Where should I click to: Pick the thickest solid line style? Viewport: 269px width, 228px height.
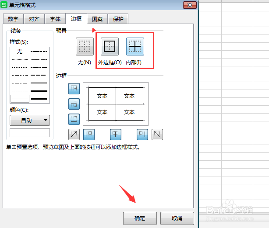[39, 91]
